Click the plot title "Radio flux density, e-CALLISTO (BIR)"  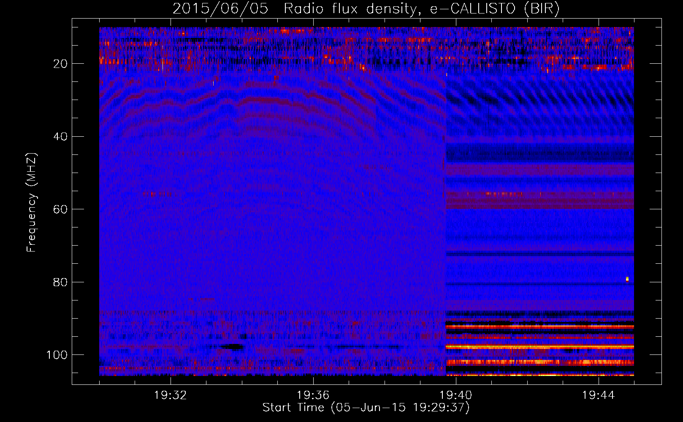pos(422,9)
